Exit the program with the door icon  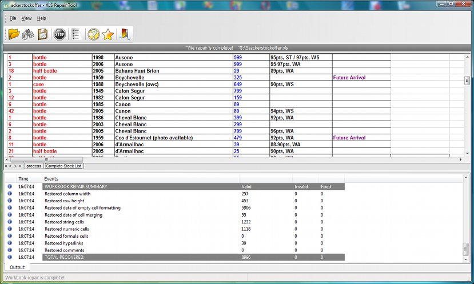(125, 34)
